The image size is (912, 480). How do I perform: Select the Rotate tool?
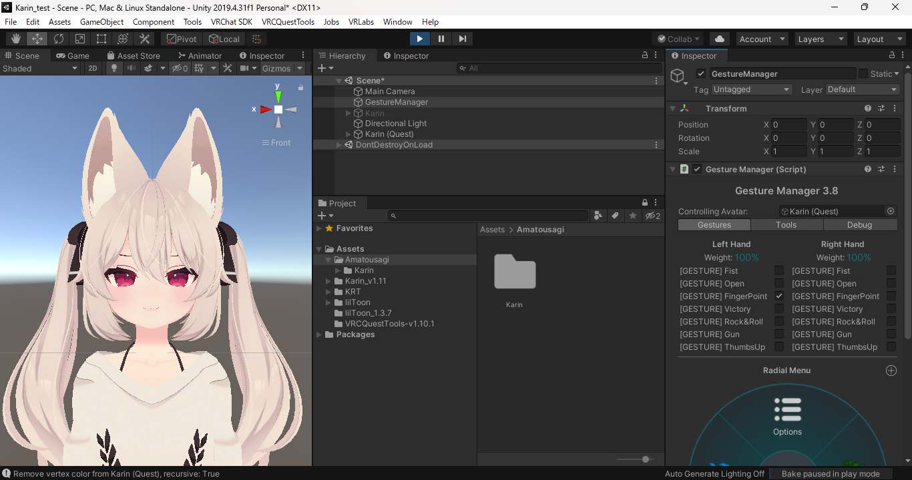click(59, 39)
